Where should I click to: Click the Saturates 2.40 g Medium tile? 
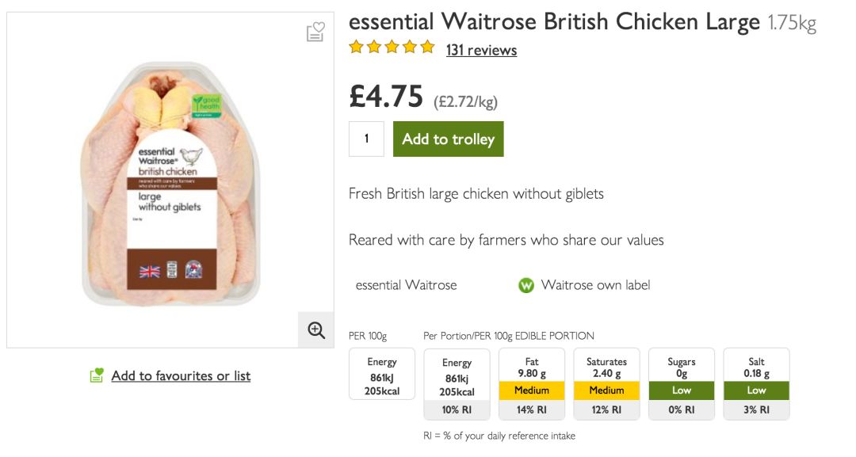(606, 383)
